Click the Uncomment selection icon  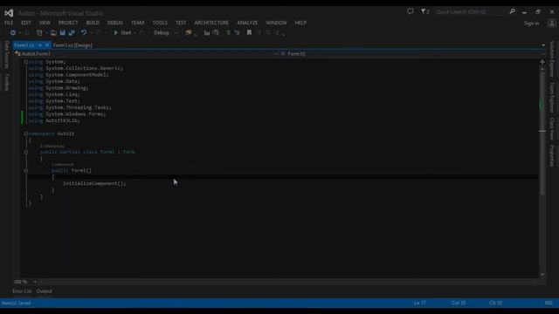click(x=237, y=33)
